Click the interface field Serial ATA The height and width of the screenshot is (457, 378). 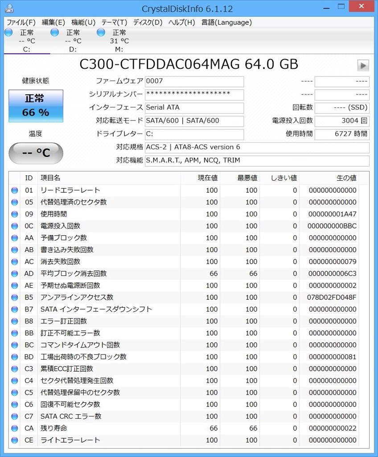(194, 108)
